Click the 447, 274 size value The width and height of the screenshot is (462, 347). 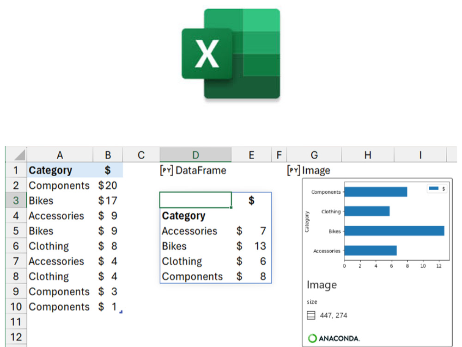click(334, 316)
